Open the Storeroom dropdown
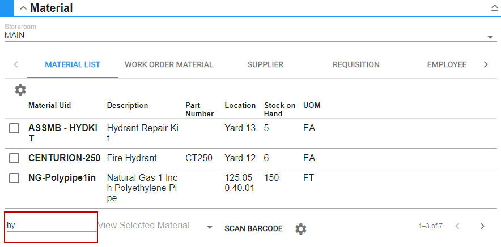This screenshot has height=247, width=501. coord(490,38)
